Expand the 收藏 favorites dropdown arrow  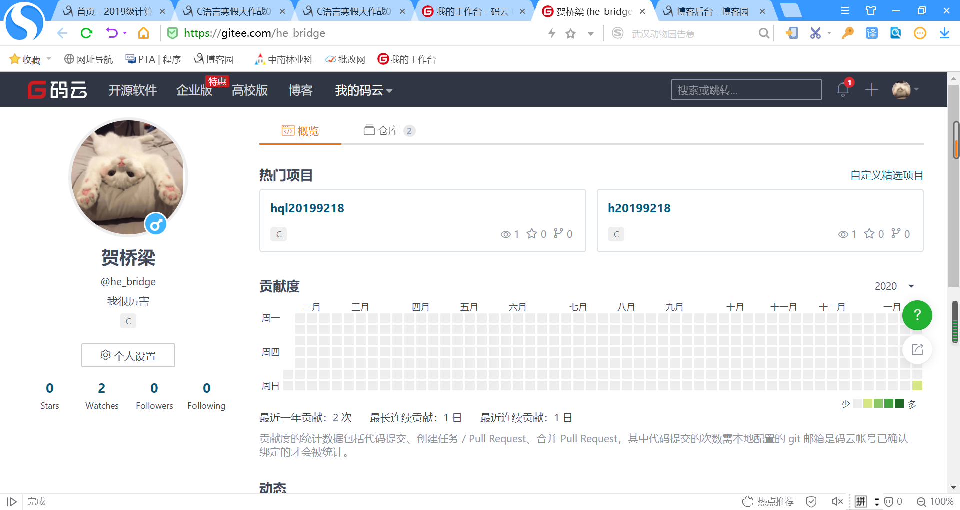pyautogui.click(x=49, y=59)
